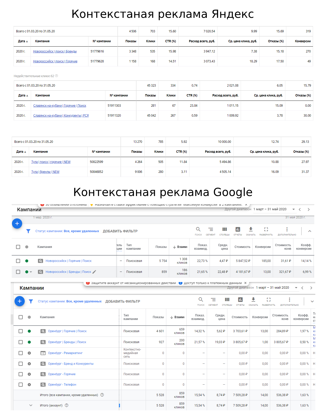Open Столбцы in the Новороссийск campaigns toolbar
The image size is (326, 420).
point(224,231)
